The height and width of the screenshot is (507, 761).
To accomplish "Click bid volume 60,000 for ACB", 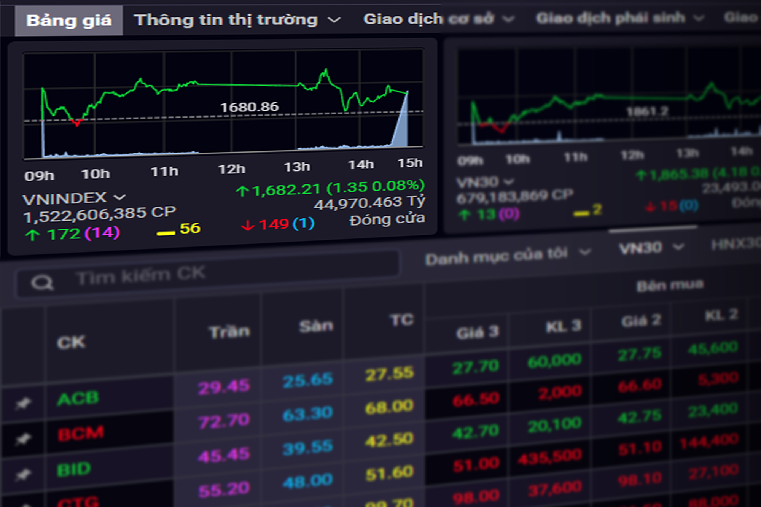I will point(554,361).
